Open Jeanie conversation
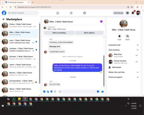The image size is (144, 115). point(19,66)
